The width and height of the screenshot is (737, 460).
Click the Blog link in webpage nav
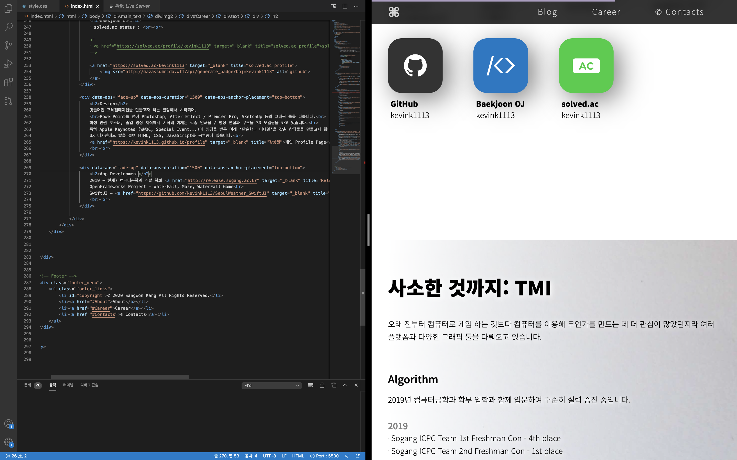547,12
